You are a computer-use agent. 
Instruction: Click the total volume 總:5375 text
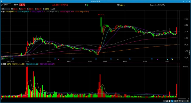coord(121,5)
